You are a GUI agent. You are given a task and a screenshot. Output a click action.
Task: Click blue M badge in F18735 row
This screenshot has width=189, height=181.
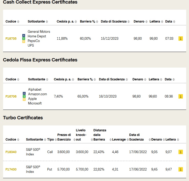(x=24, y=35)
